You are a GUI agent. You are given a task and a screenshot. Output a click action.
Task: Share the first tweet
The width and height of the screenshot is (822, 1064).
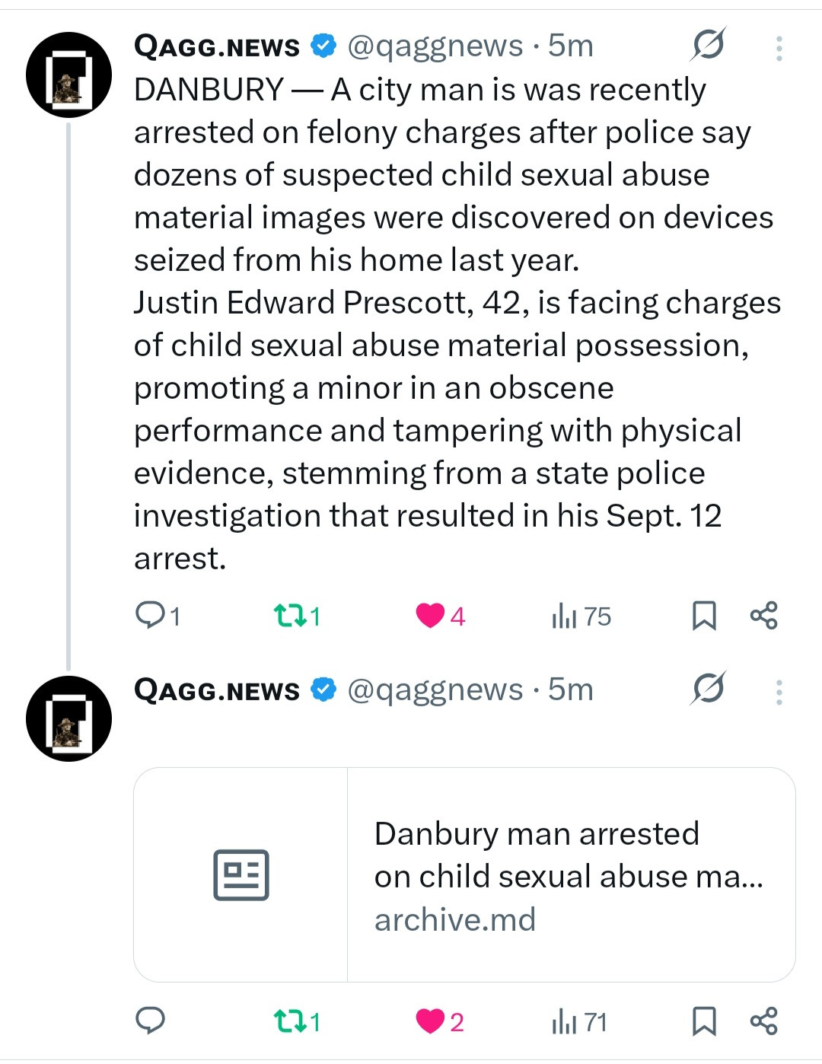tap(763, 615)
